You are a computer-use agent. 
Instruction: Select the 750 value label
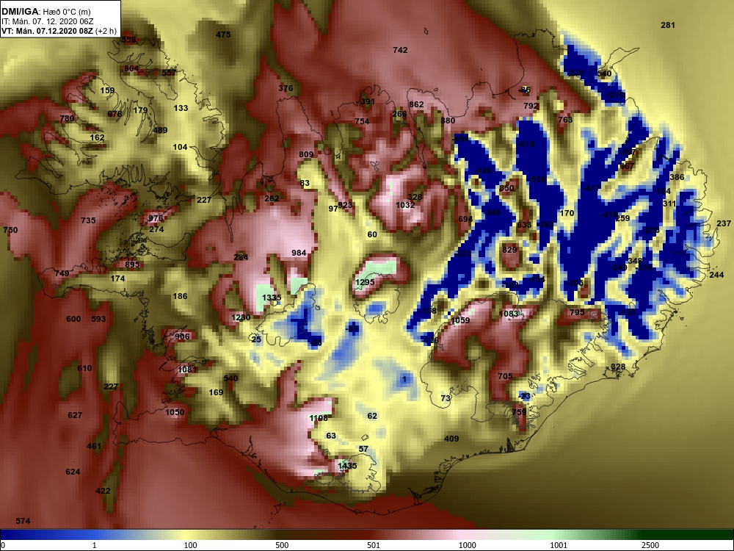coord(10,229)
